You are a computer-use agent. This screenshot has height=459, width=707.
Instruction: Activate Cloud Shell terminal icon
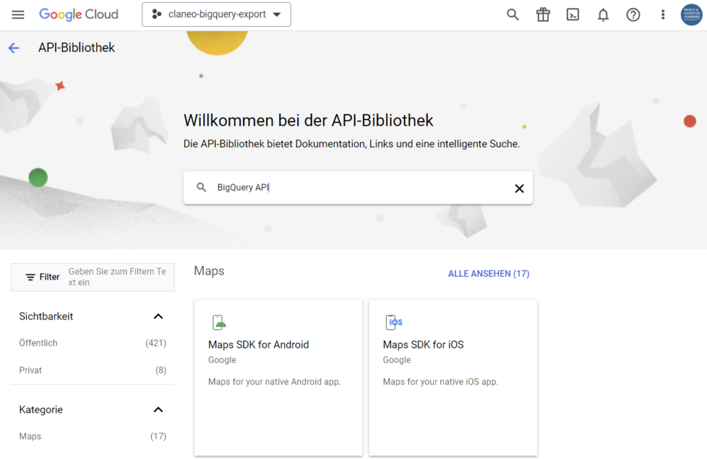(572, 14)
